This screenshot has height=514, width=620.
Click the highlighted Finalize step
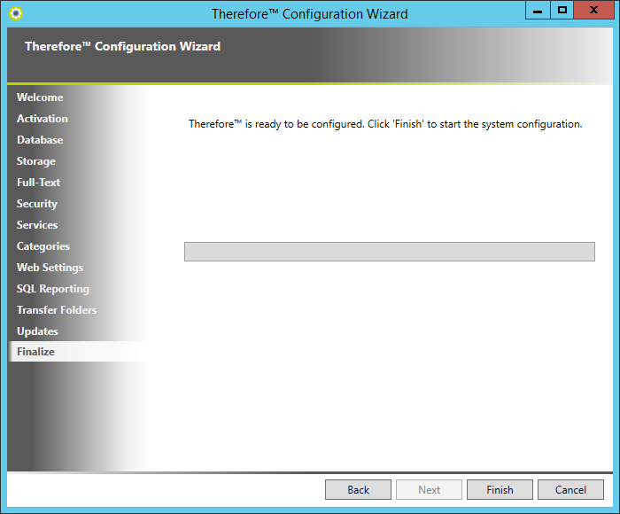coord(78,352)
